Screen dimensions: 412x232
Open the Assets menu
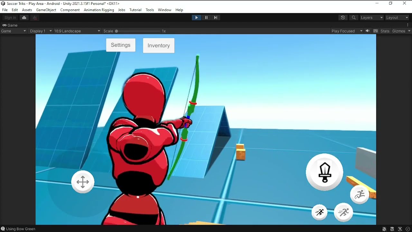27,10
